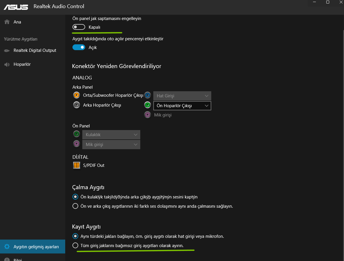Click the S/PDIF Out optical icon
Viewport: 344px width, 261px height.
click(77, 165)
